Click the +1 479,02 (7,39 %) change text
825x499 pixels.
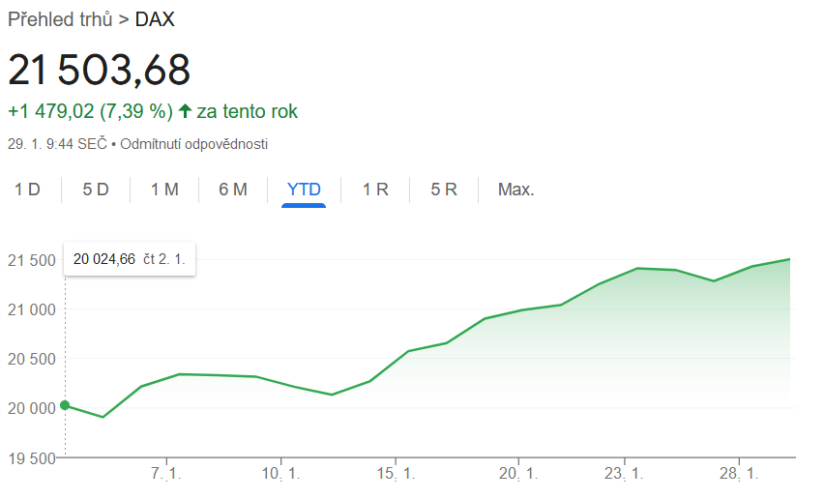pyautogui.click(x=89, y=112)
